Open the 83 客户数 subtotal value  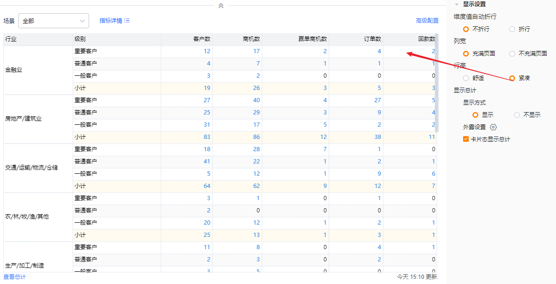point(207,137)
